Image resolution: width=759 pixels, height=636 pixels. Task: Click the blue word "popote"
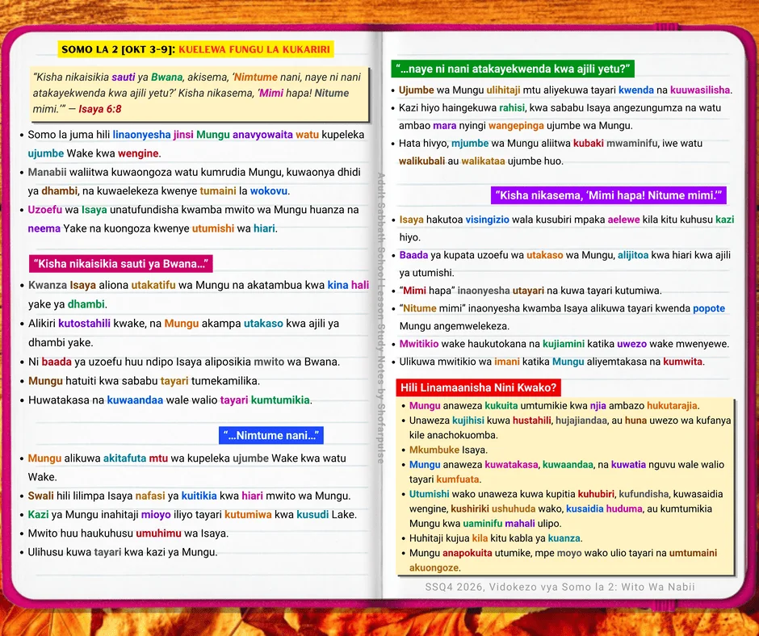point(709,309)
